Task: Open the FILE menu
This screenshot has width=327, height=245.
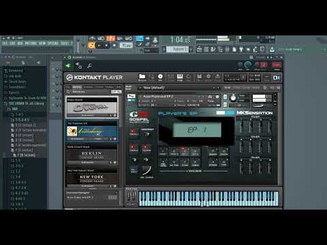Action: [x=5, y=43]
